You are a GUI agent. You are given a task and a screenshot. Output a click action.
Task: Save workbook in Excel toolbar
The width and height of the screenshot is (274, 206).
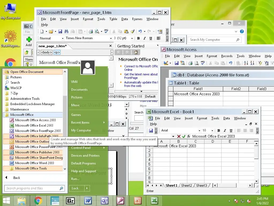click(x=151, y=131)
